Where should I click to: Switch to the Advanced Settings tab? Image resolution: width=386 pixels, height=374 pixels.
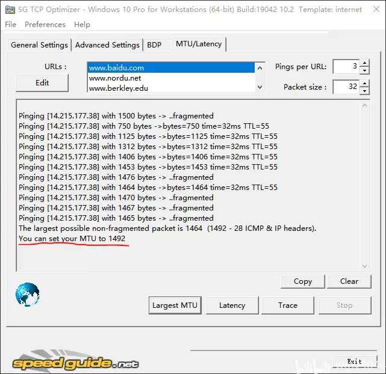[x=107, y=45]
